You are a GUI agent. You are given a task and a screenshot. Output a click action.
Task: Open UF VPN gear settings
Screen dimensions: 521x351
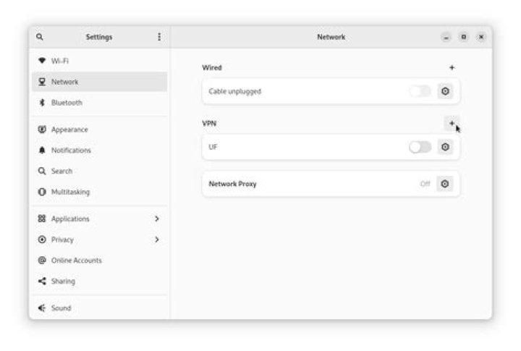[445, 147]
